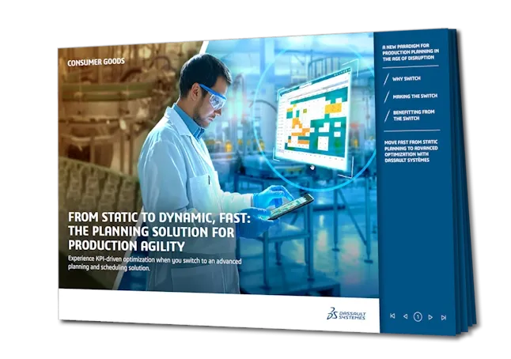Click the Experience KPI-driven optimization subtitle
Screen dimensions: 511x359
(x=155, y=264)
